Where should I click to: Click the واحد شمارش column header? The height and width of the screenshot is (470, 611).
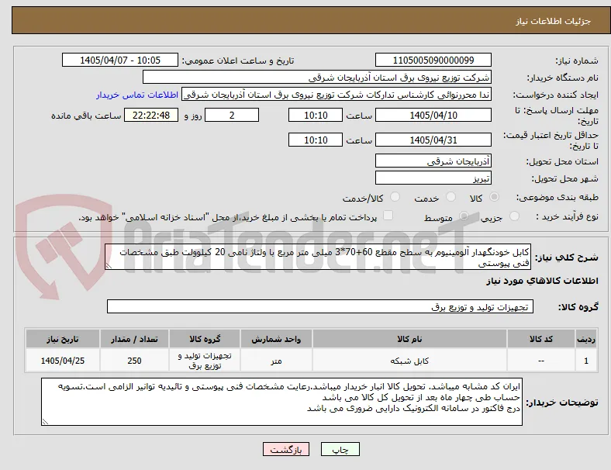(x=276, y=339)
